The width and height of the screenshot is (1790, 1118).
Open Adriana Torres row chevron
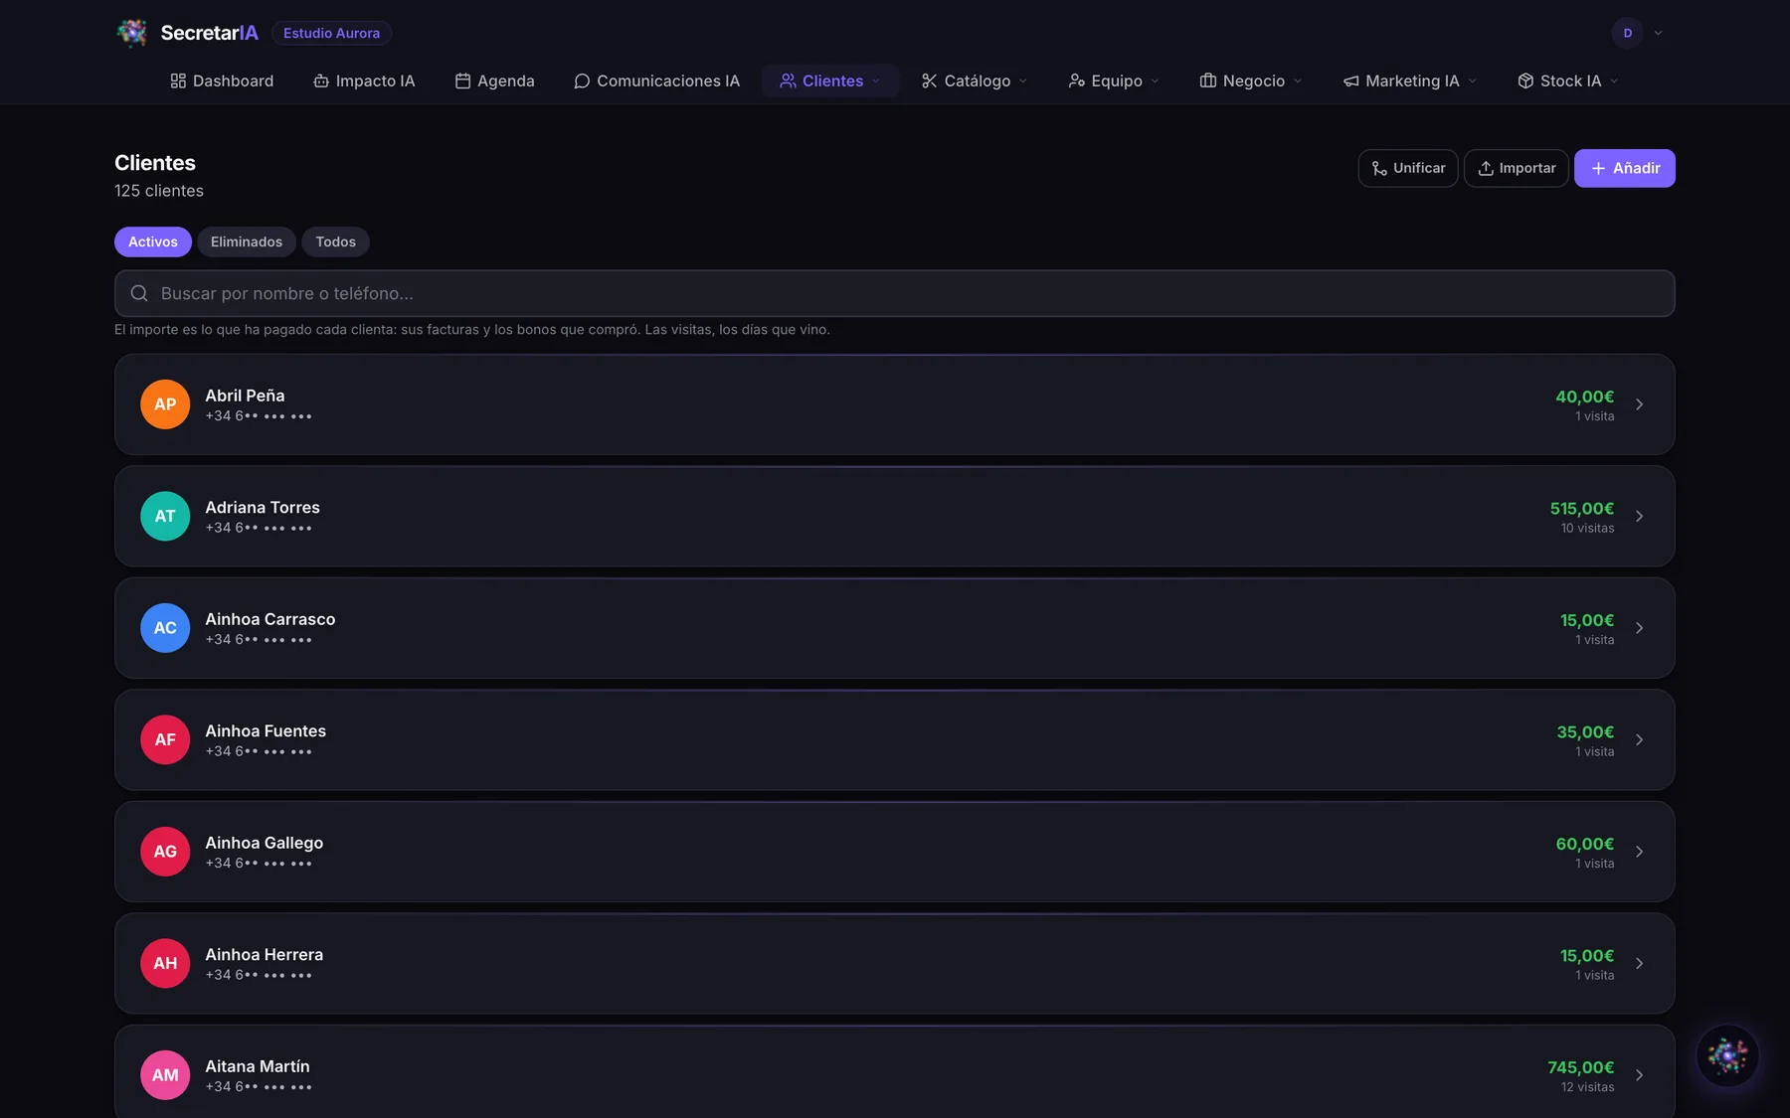tap(1639, 517)
